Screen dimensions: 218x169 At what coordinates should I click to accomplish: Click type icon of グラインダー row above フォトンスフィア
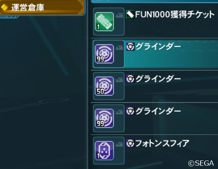[x=130, y=111]
